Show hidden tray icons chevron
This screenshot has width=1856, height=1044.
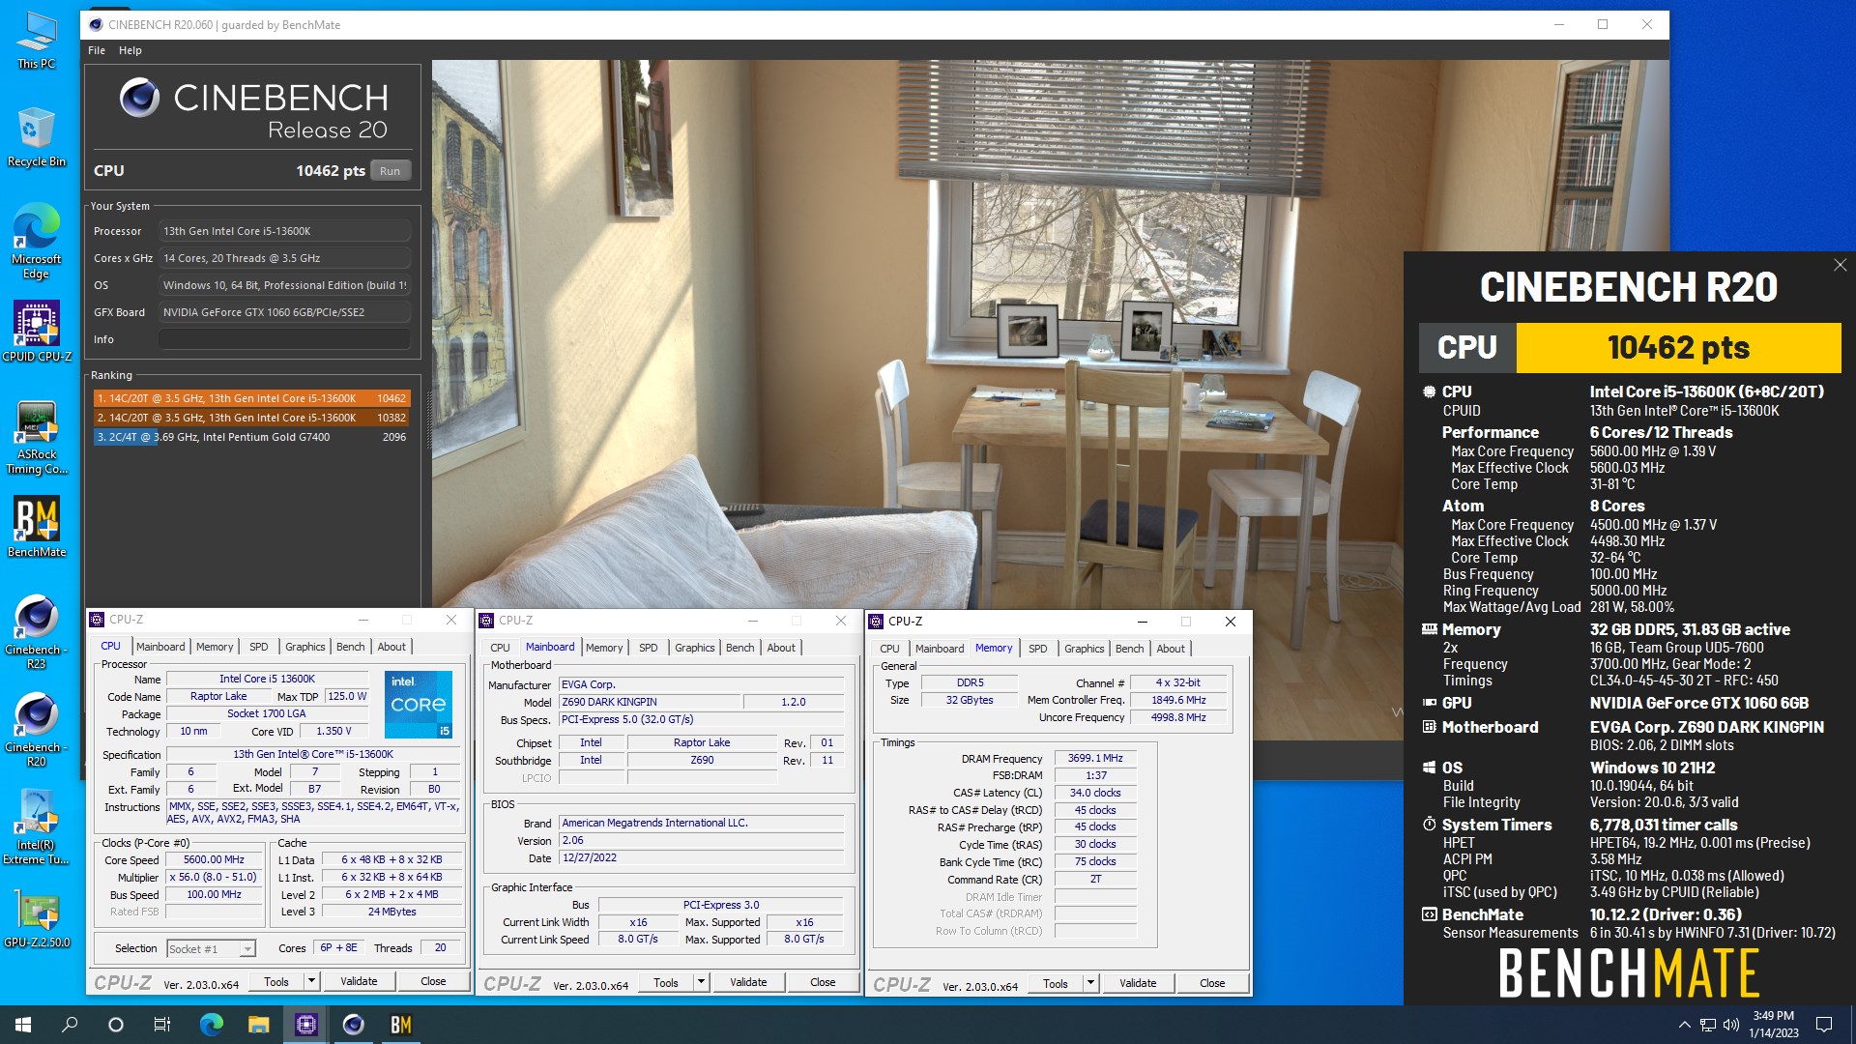pos(1684,1025)
